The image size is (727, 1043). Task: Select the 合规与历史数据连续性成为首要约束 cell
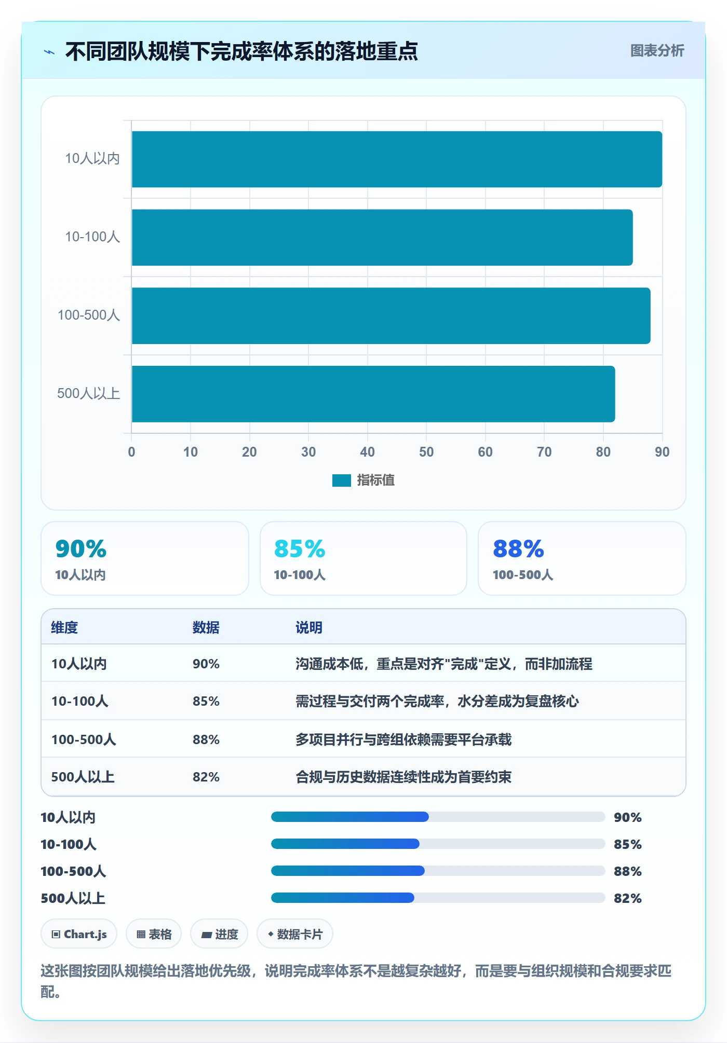403,777
